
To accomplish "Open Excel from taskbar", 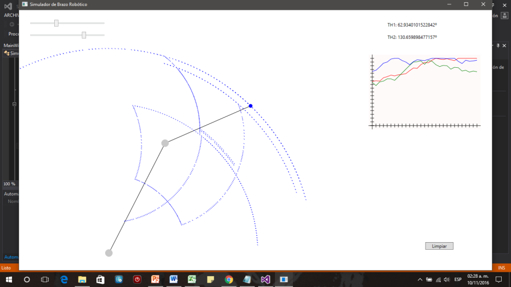I will tap(192, 279).
